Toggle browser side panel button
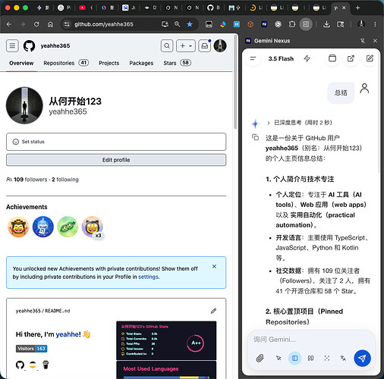The image size is (384, 379). (x=306, y=24)
